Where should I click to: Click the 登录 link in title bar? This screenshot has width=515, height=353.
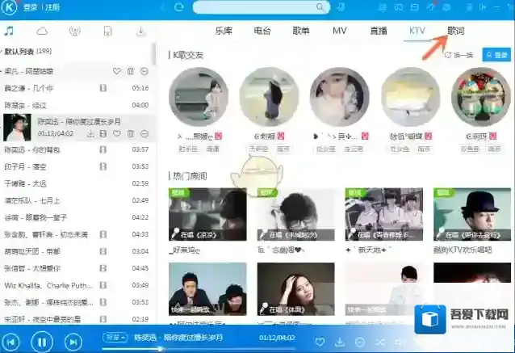pyautogui.click(x=30, y=7)
